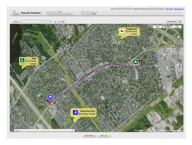
Task: Switch map to Satellite view
Action: point(167,27)
